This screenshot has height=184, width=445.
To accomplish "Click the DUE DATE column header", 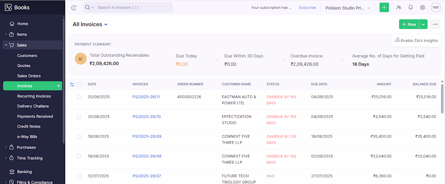I will pos(319,84).
